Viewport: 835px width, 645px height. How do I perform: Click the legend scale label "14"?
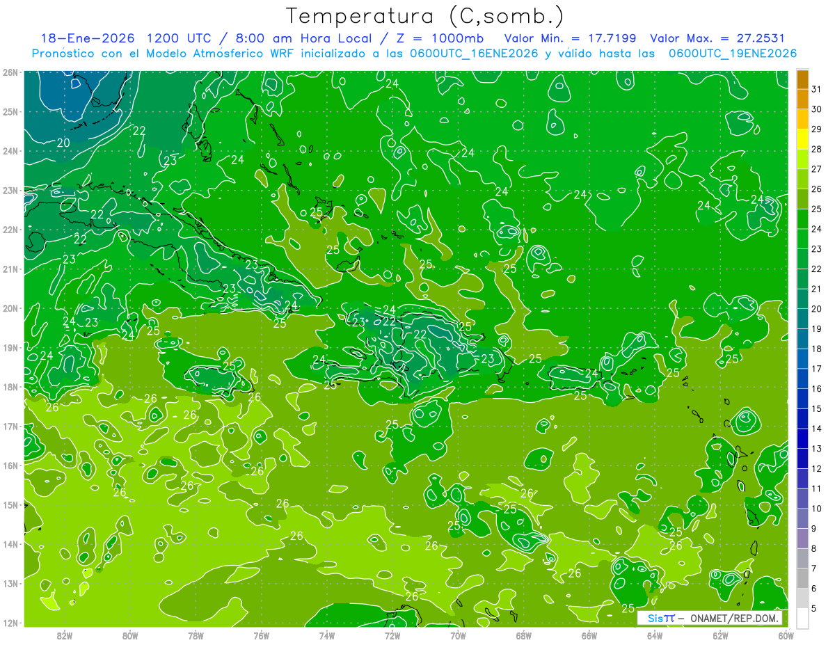coord(817,429)
